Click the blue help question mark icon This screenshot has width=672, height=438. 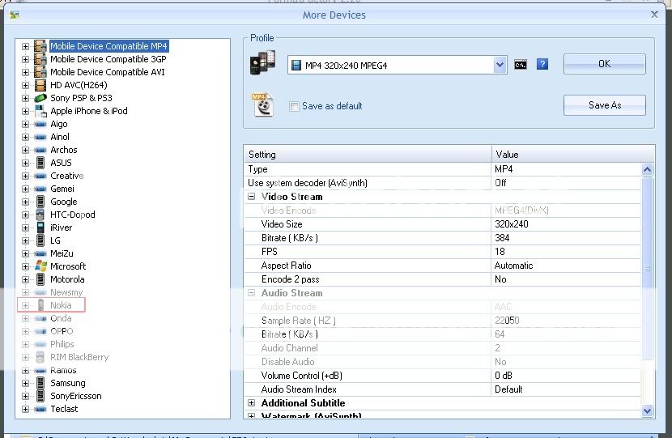coord(542,65)
